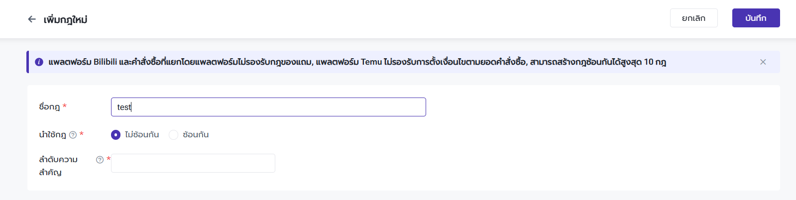This screenshot has height=200, width=796.
Task: Click the word Bilibili in the notice
Action: [x=105, y=62]
